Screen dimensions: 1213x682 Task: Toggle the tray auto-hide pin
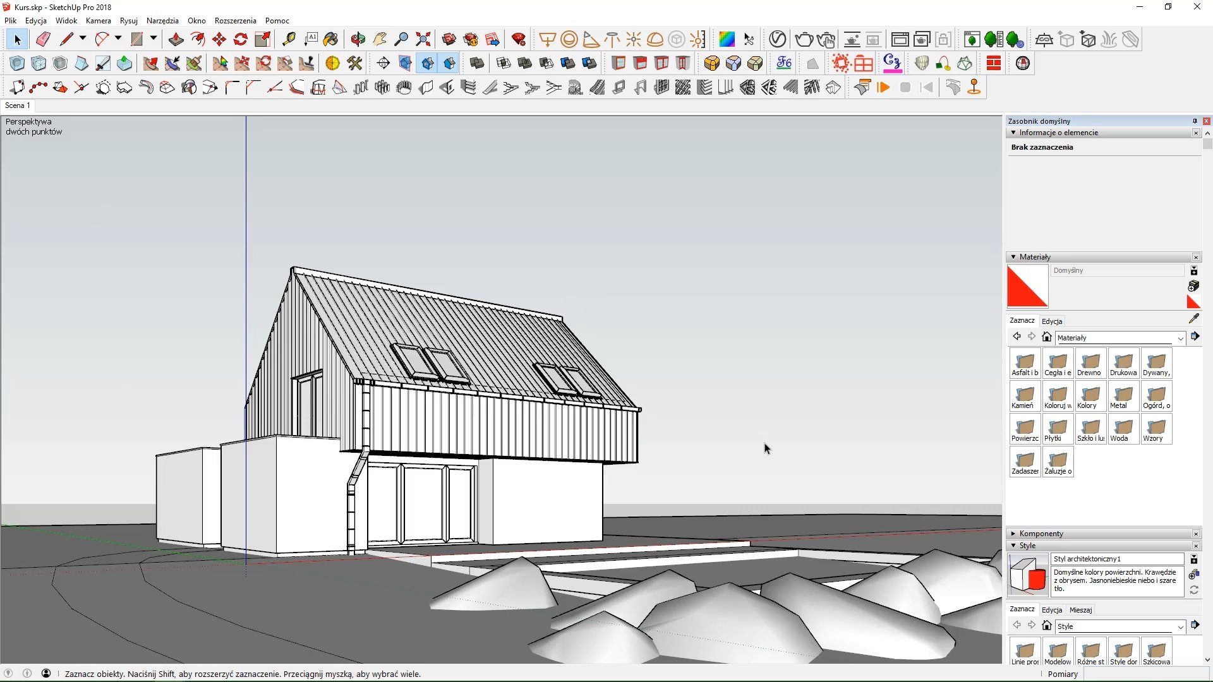coord(1195,121)
